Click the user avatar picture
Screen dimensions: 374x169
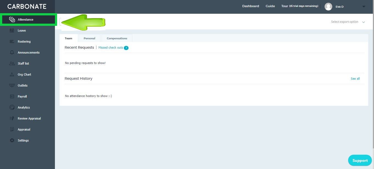coord(328,7)
